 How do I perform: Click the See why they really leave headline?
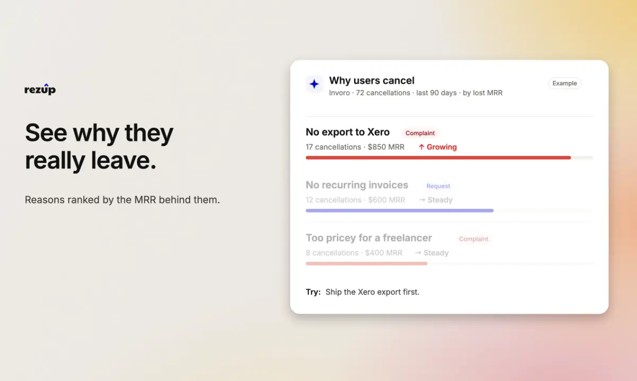tap(99, 147)
